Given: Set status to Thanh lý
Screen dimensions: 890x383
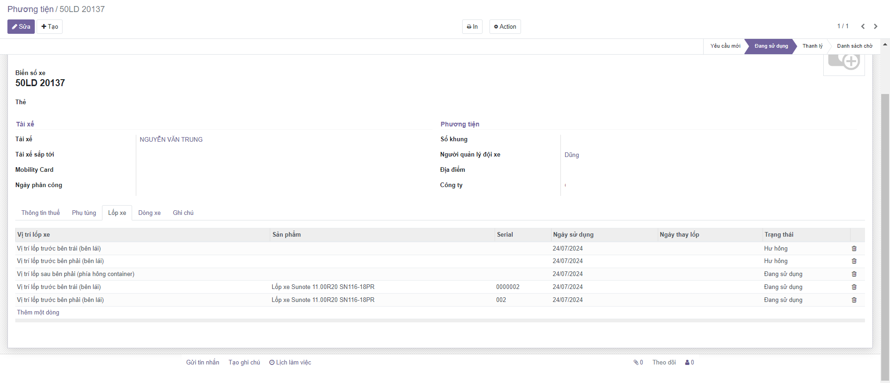Looking at the screenshot, I should (x=812, y=46).
